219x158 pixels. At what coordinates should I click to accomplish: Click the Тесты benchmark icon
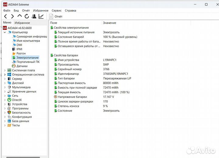click(x=9, y=125)
